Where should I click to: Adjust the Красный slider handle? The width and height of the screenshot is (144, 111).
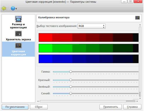click(x=71, y=80)
